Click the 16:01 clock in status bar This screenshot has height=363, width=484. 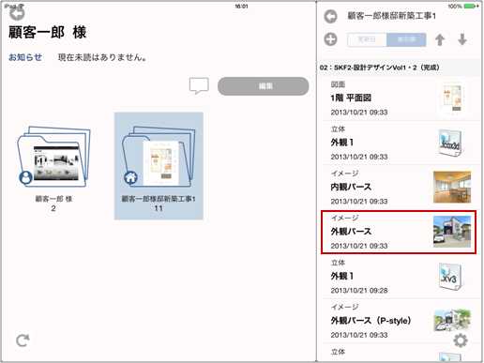pyautogui.click(x=241, y=6)
